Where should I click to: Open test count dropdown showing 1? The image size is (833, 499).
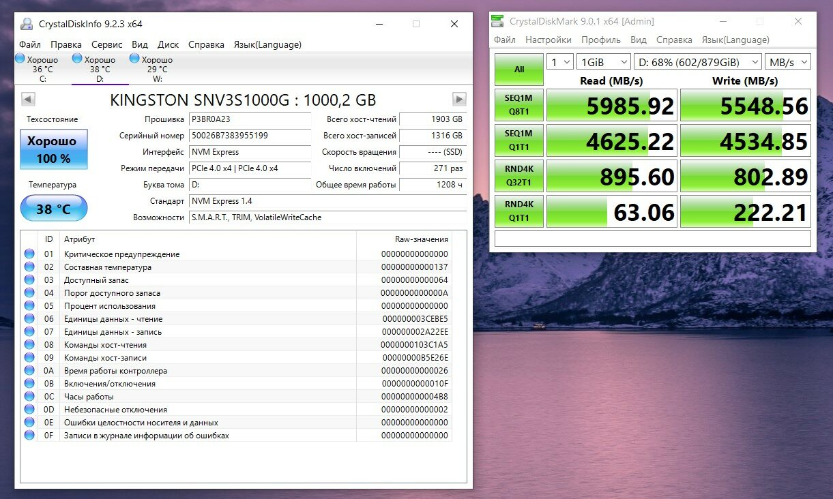[x=559, y=62]
